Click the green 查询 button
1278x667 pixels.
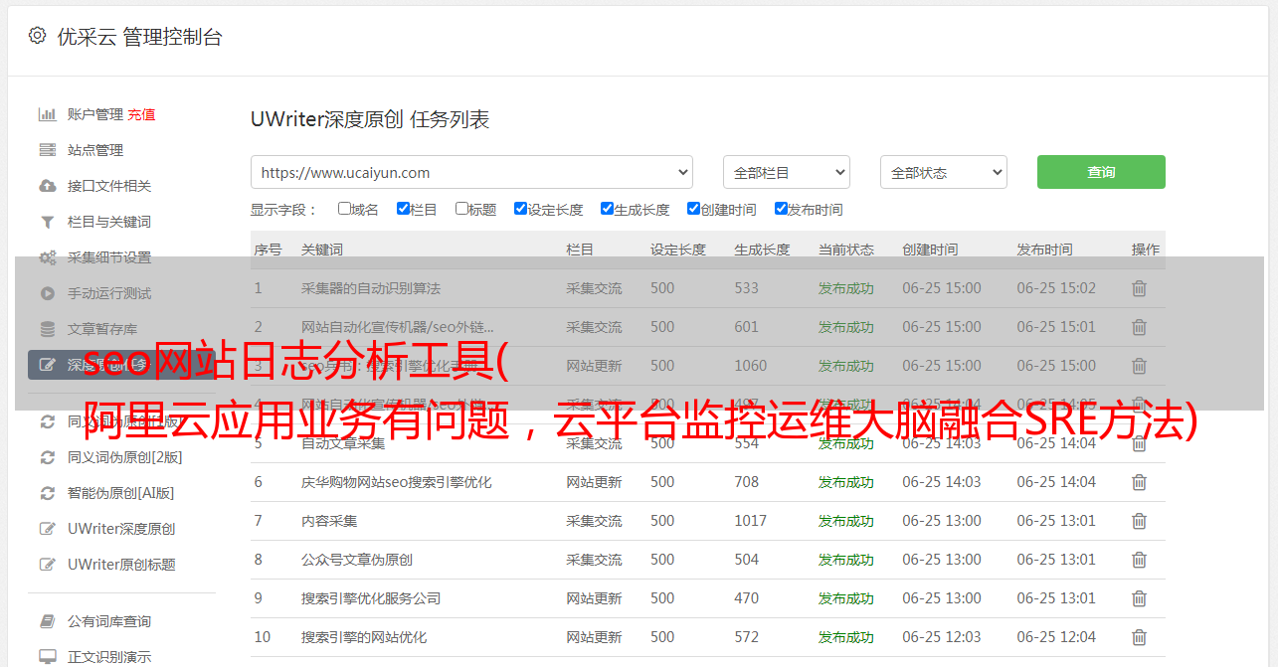coord(1100,172)
